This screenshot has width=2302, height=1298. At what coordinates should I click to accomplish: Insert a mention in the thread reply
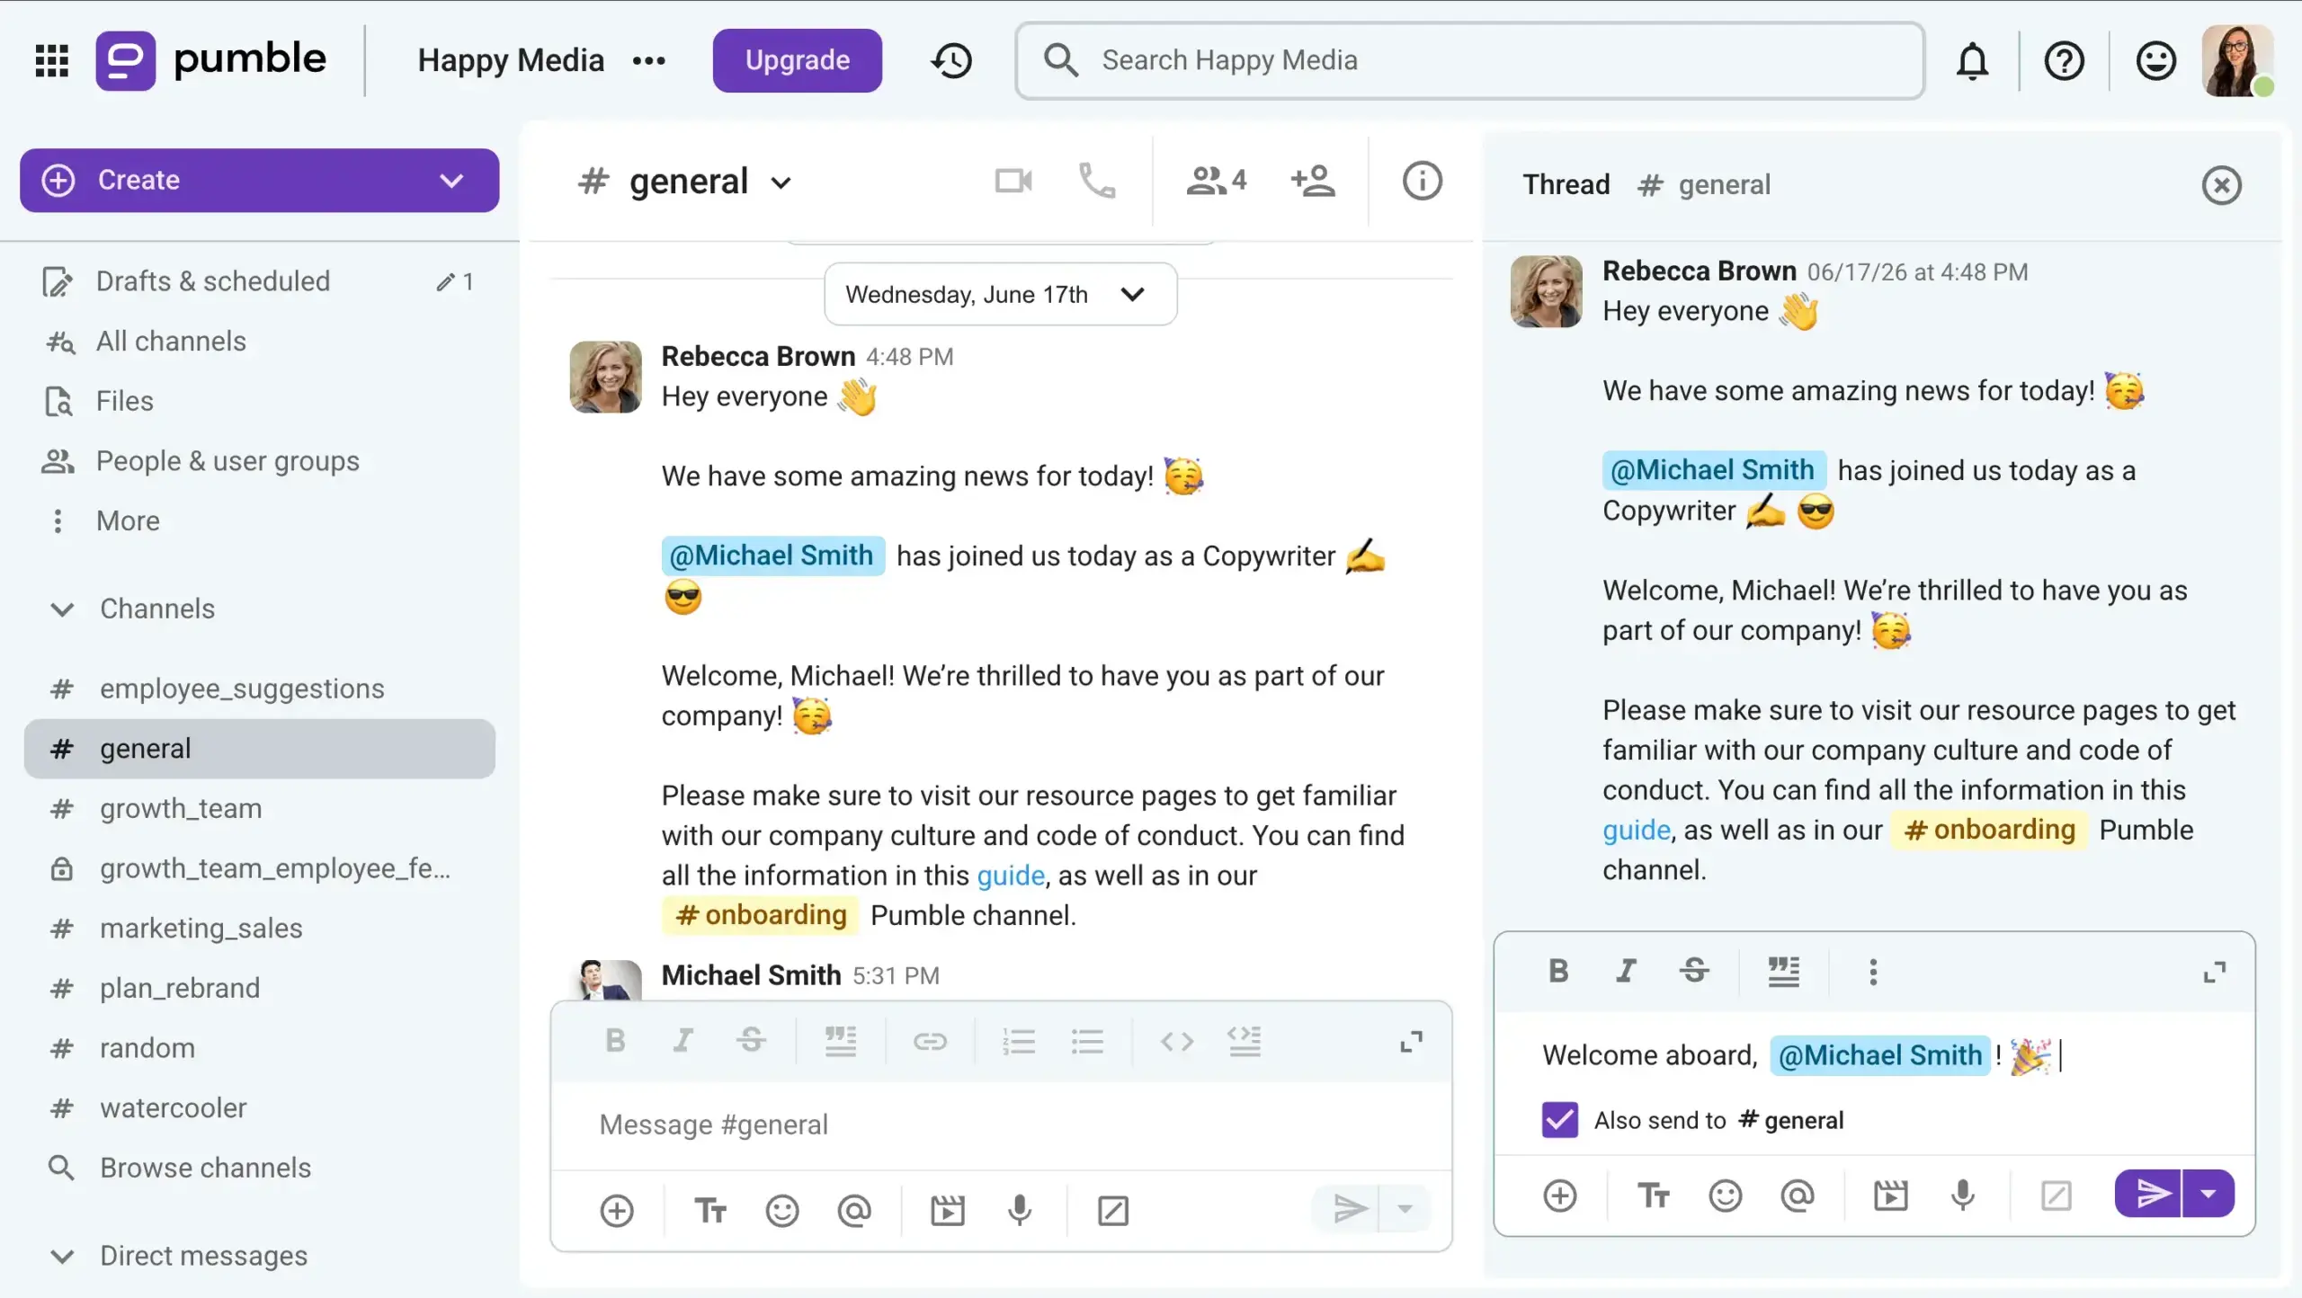click(1797, 1195)
